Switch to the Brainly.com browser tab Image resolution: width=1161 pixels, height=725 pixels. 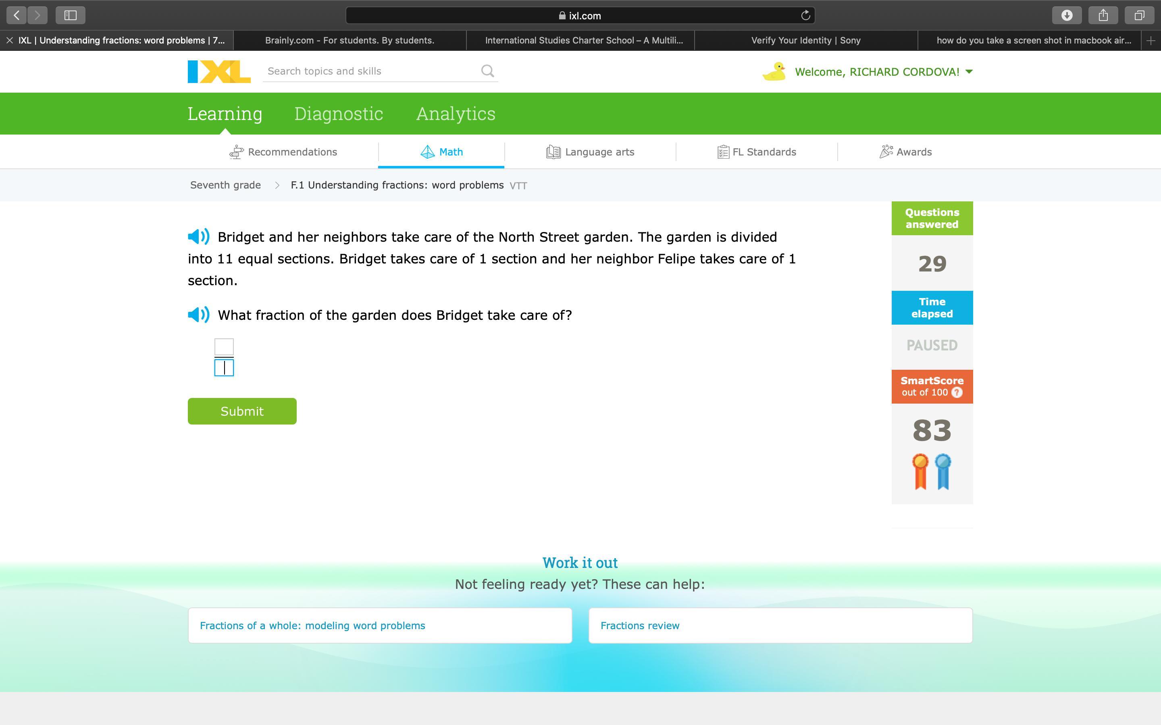349,40
